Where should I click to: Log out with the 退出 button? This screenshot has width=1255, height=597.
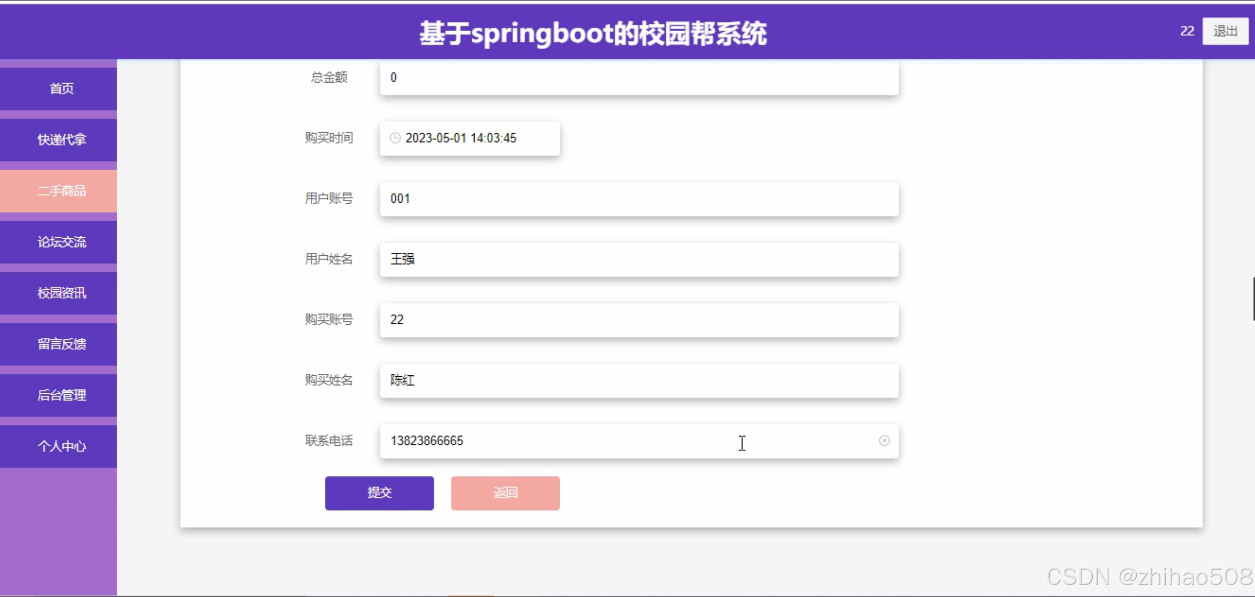[x=1225, y=31]
